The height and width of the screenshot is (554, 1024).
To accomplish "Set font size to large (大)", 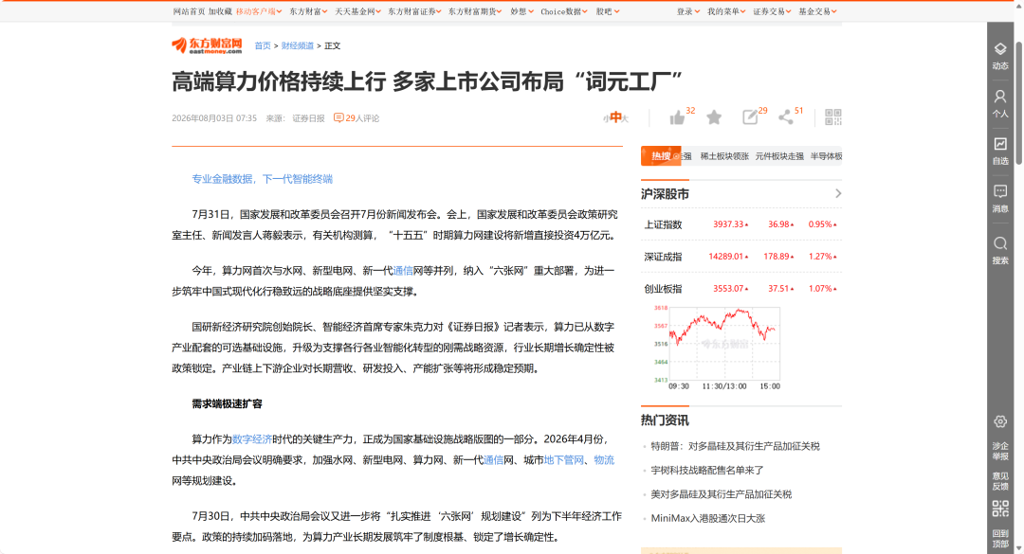I will (x=625, y=118).
